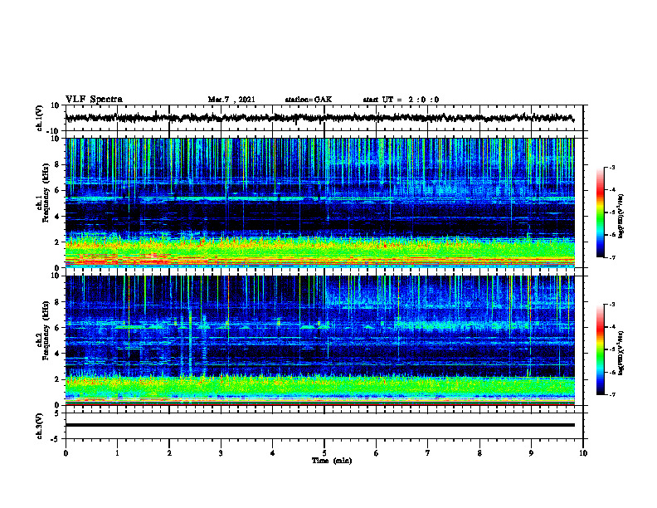Click the time axis tick label "6"
Image resolution: width=657 pixels, height=508 pixels.
point(376,453)
